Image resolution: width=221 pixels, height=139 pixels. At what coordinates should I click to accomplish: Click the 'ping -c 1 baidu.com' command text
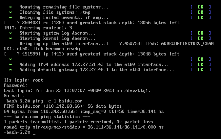57,101
